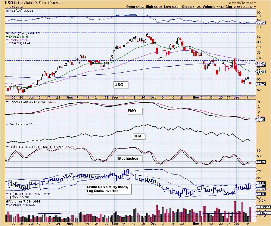Click the latest red candlestick at December 12

250,84
